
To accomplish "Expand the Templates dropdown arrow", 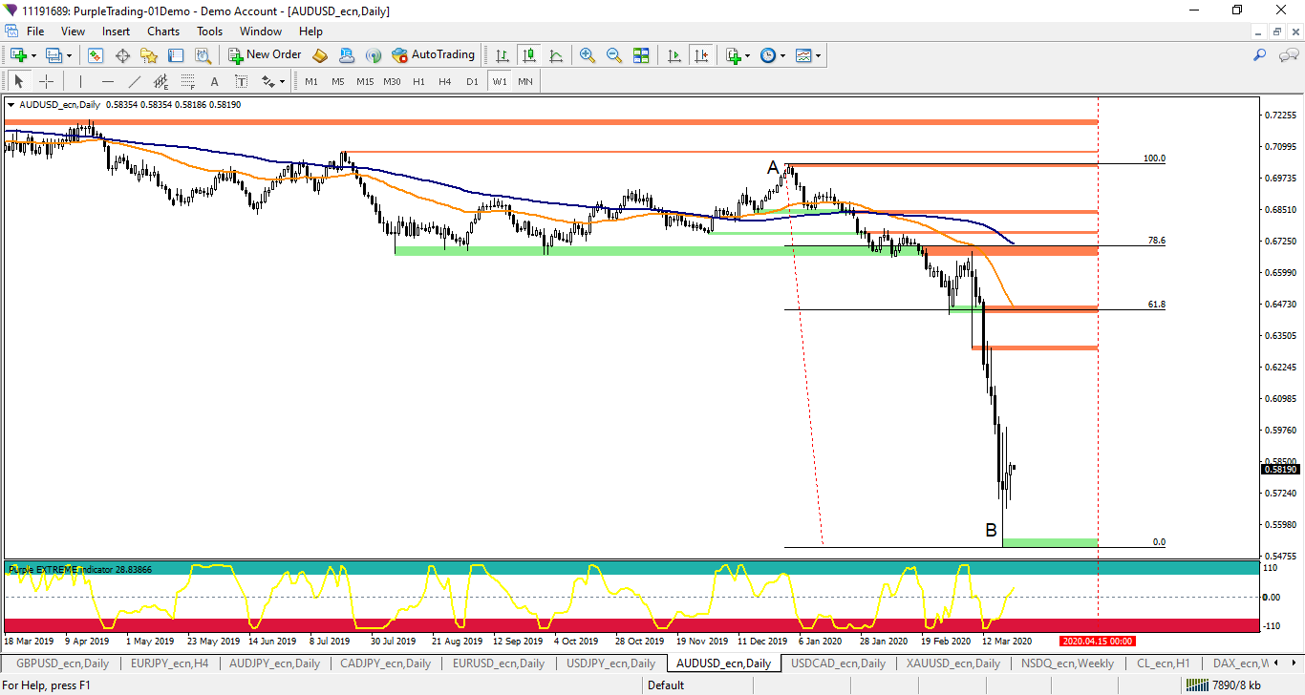I will tap(818, 55).
